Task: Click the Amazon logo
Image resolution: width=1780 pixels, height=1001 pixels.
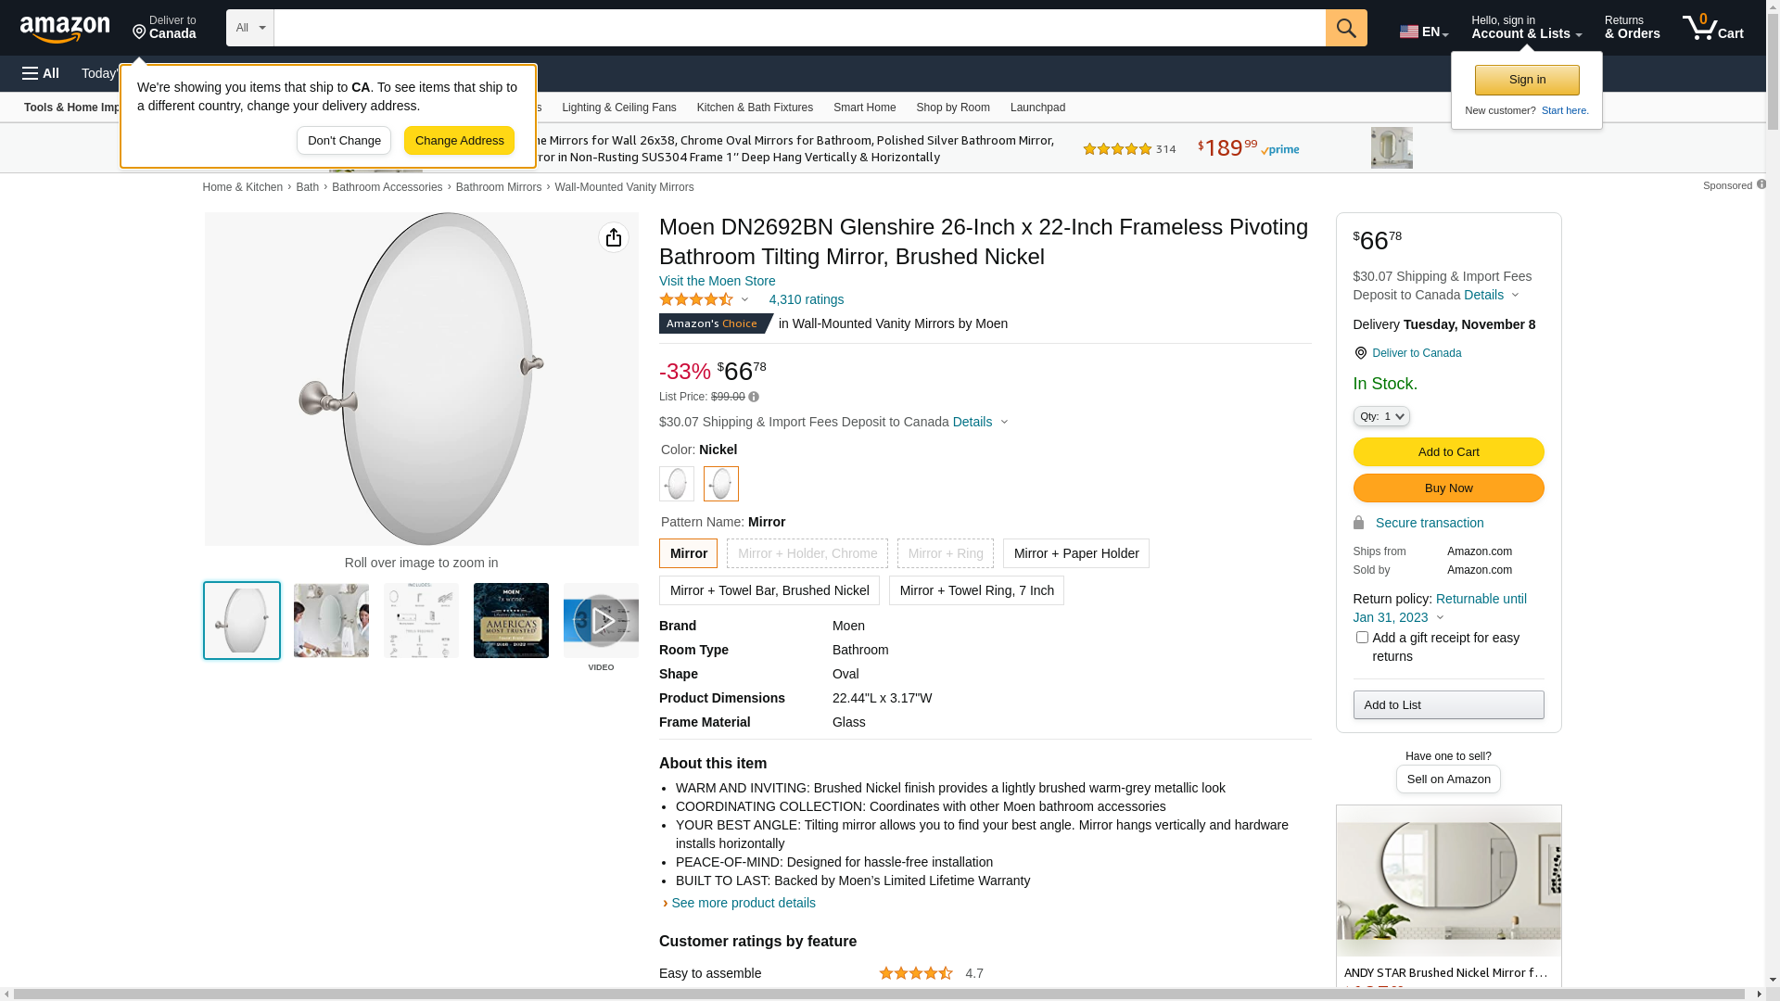Action: pyautogui.click(x=65, y=30)
